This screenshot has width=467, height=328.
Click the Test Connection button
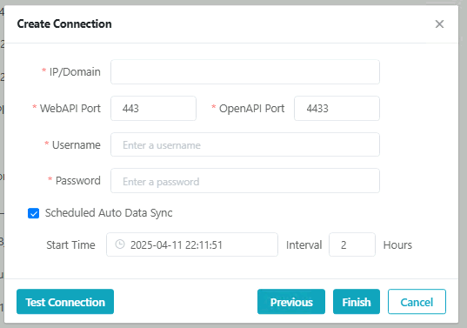(65, 302)
